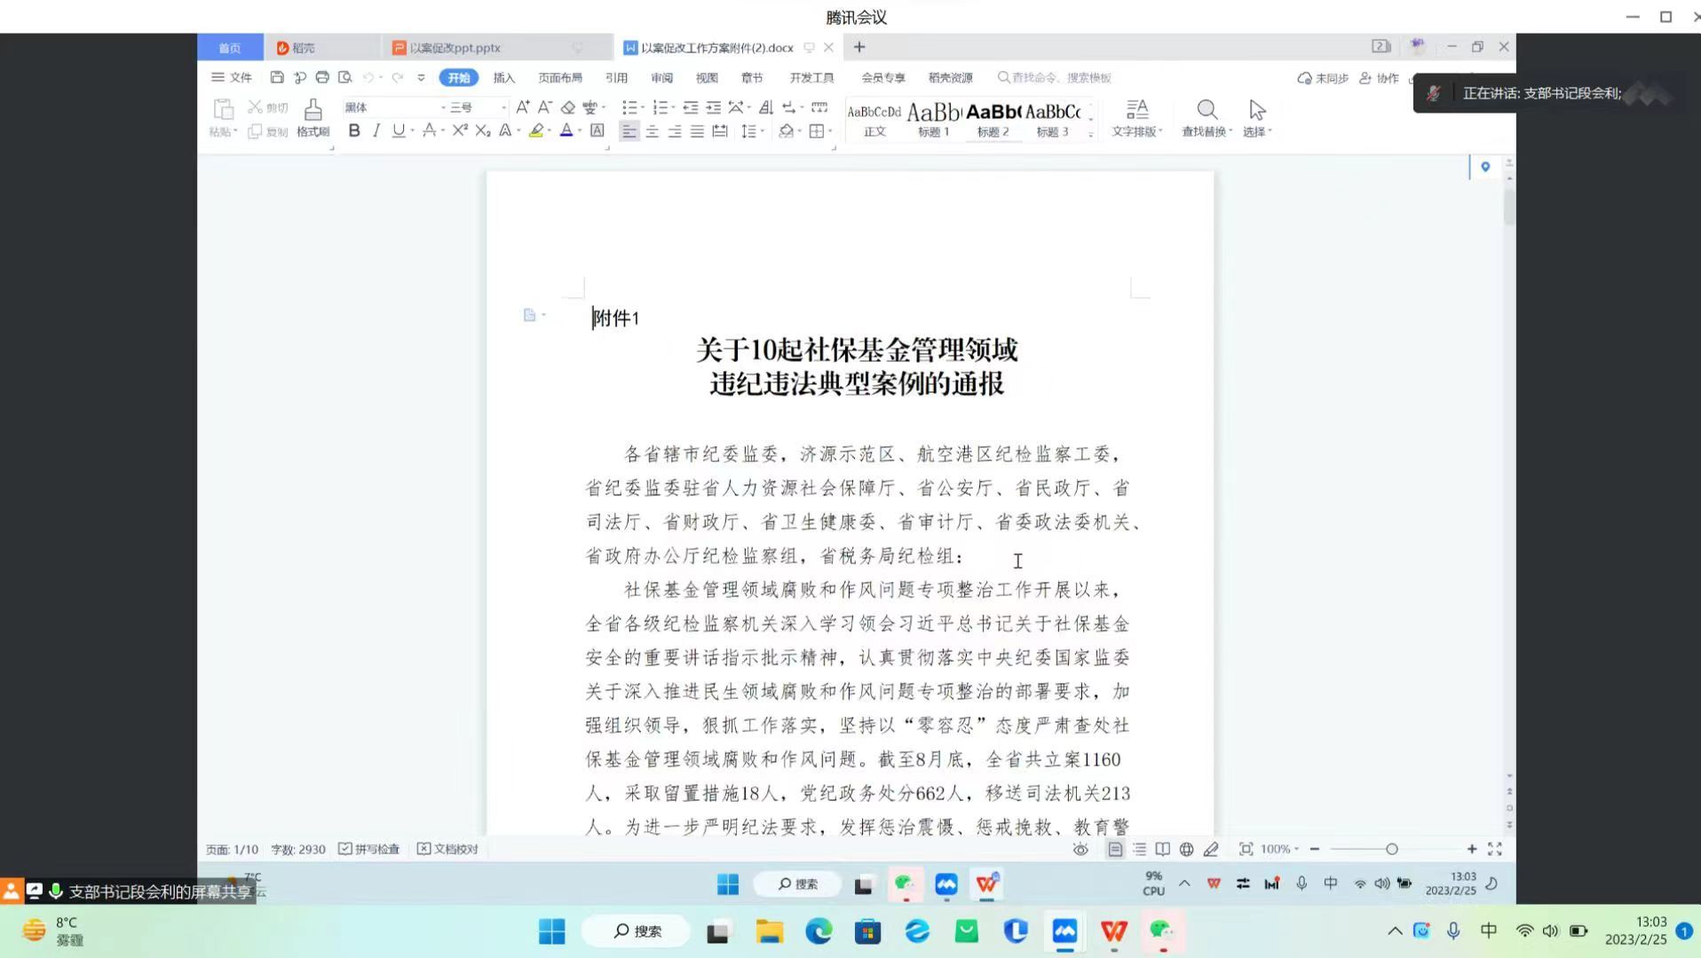
Task: Click the zoom slider handle
Action: (x=1392, y=849)
